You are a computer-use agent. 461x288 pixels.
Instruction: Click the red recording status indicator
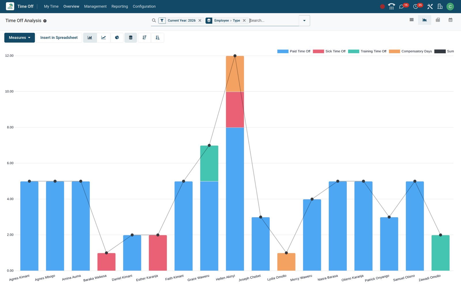click(x=382, y=7)
